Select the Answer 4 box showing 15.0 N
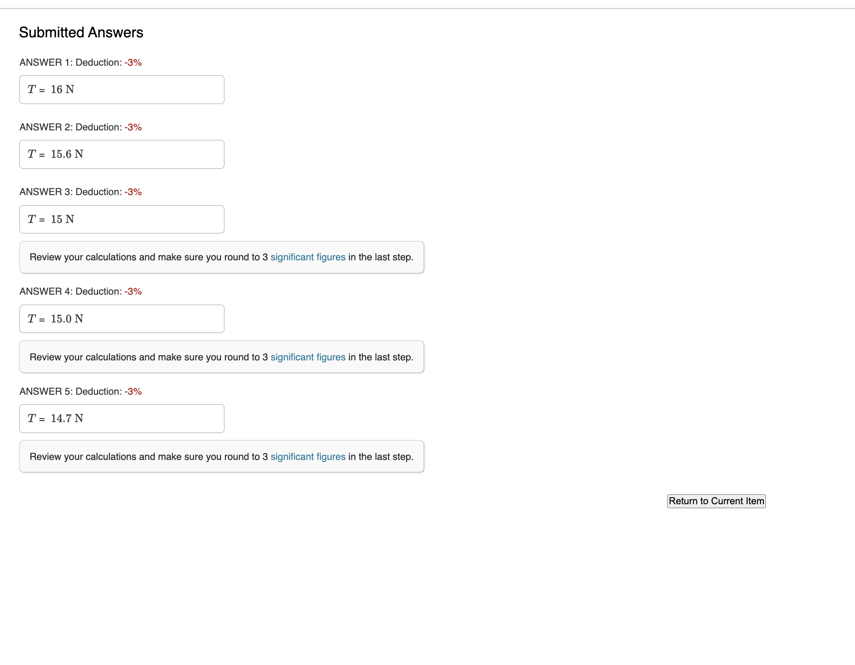The width and height of the screenshot is (855, 665). pos(122,319)
